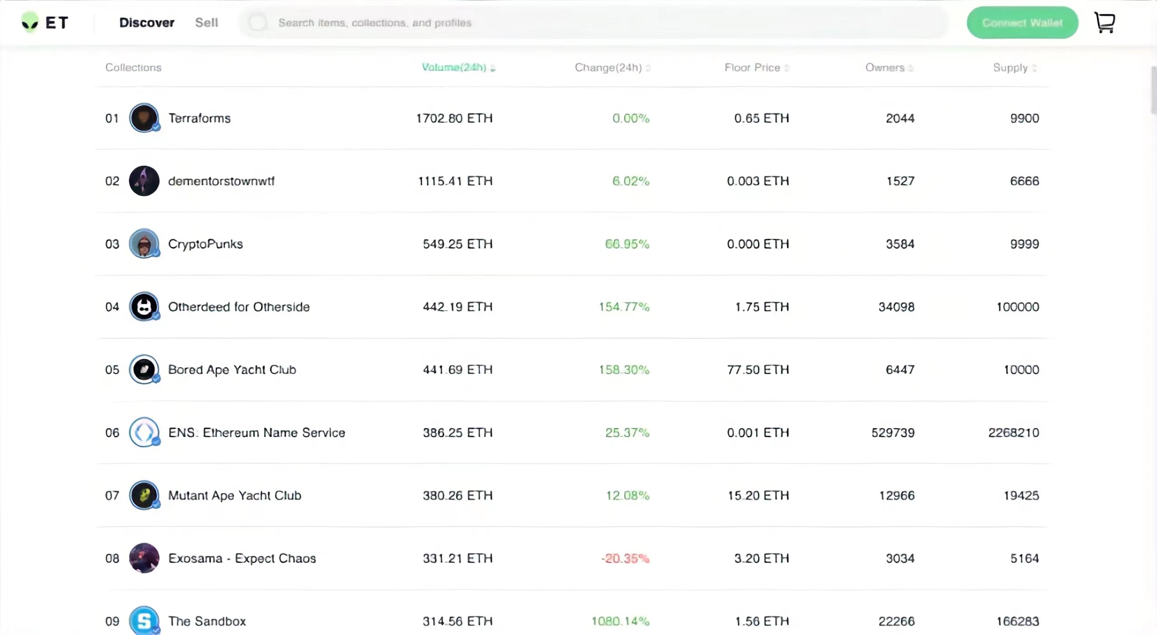Click floor price 3.20 ETH
The height and width of the screenshot is (635, 1157).
pyautogui.click(x=762, y=558)
